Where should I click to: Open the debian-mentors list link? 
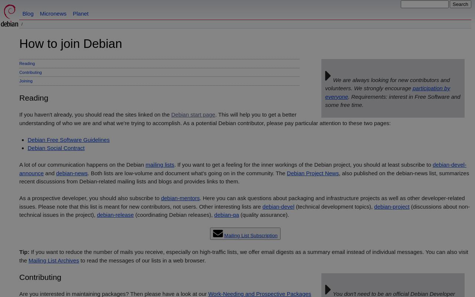(180, 198)
